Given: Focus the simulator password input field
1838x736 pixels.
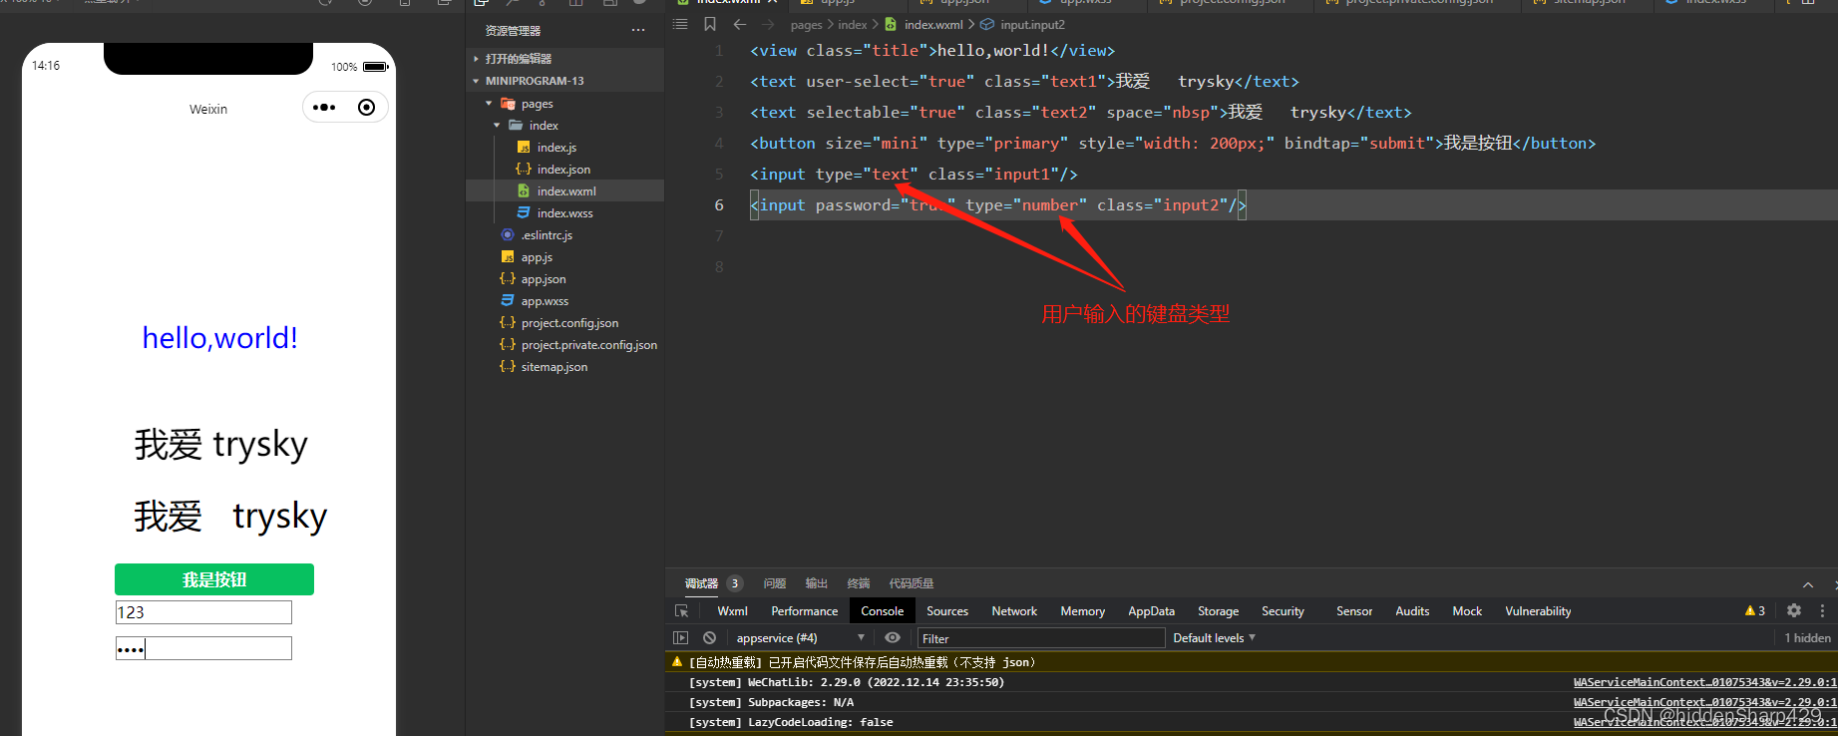Looking at the screenshot, I should pyautogui.click(x=203, y=648).
